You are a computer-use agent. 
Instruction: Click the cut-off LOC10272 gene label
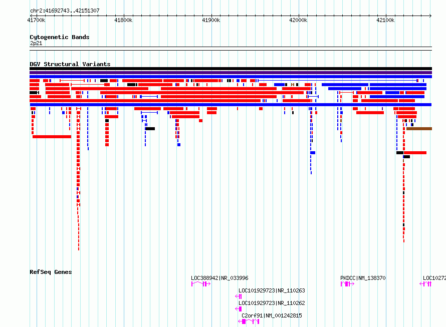coord(434,278)
